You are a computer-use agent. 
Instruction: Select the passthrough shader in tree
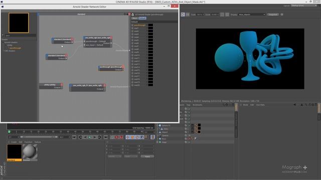(16, 48)
